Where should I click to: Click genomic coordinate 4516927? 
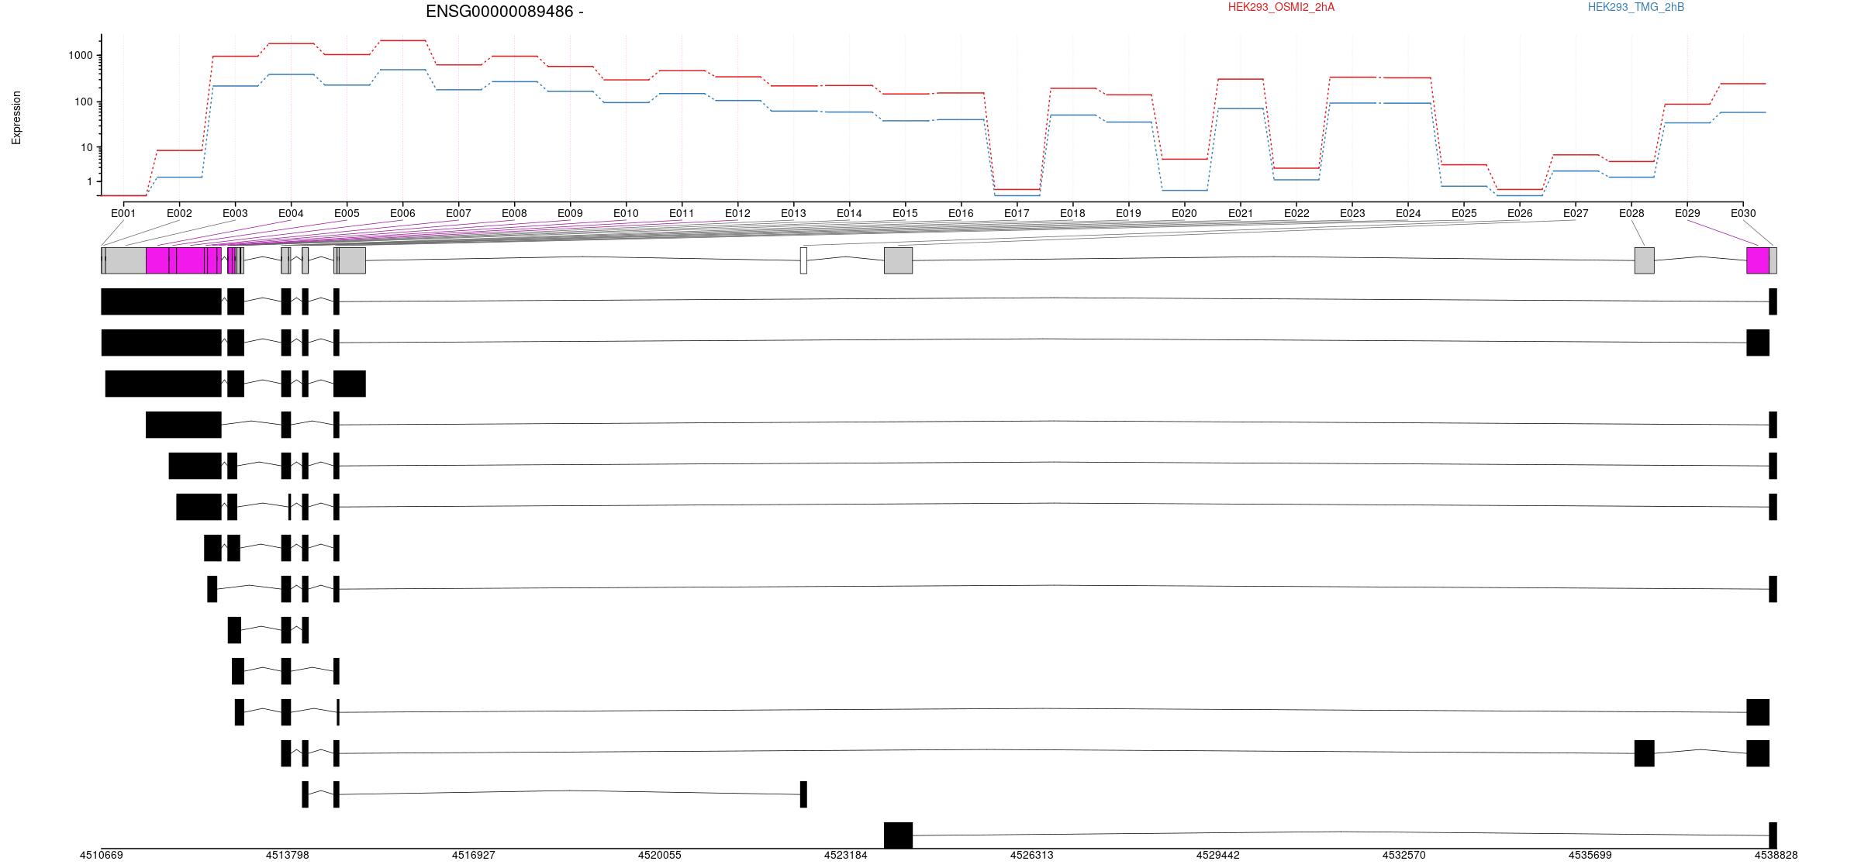point(474,855)
